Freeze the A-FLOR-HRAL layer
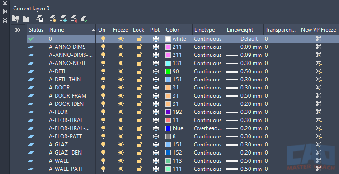Image resolution: width=339 pixels, height=174 pixels. 121,120
